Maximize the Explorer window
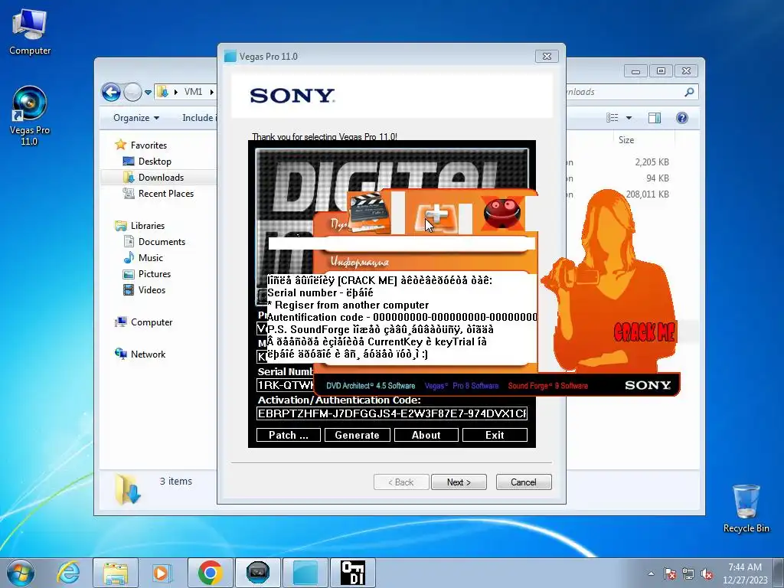784x588 pixels. 661,71
